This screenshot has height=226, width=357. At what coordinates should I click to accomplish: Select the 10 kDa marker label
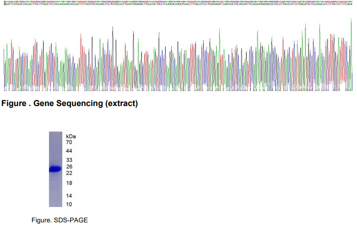69,204
